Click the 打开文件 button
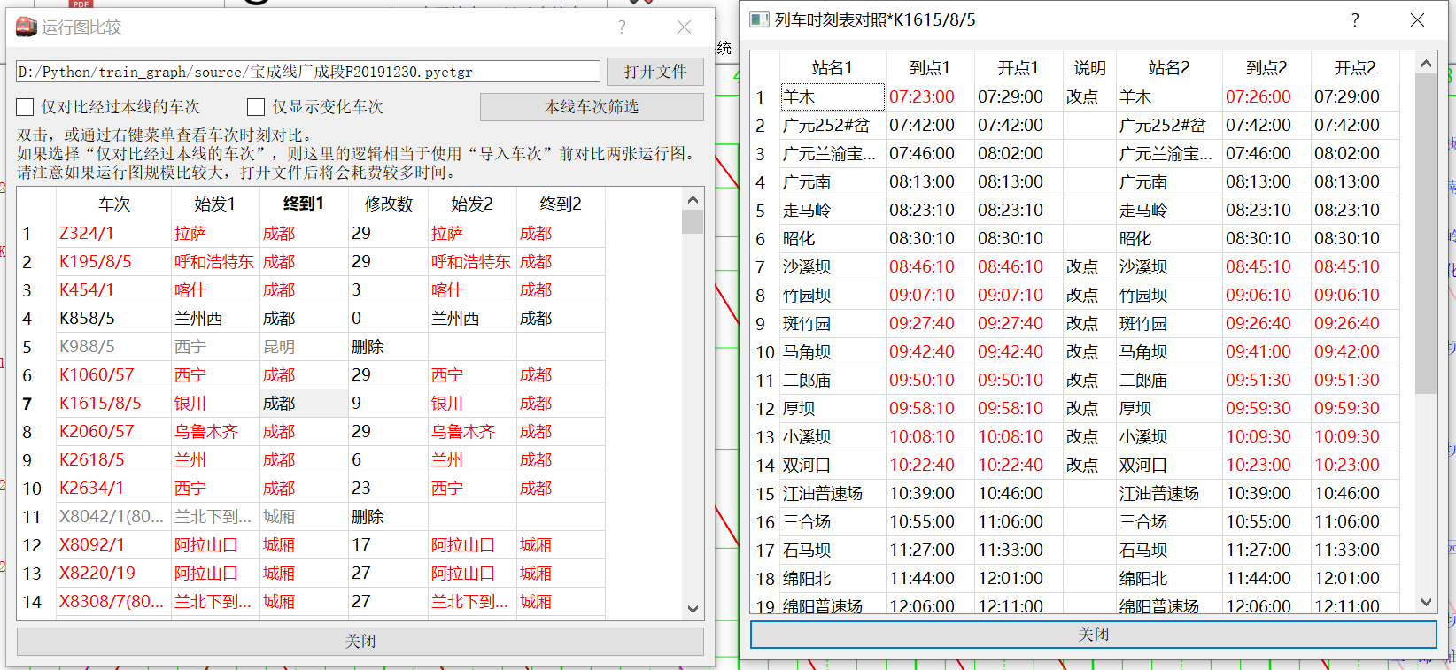The image size is (1456, 670). [x=655, y=72]
